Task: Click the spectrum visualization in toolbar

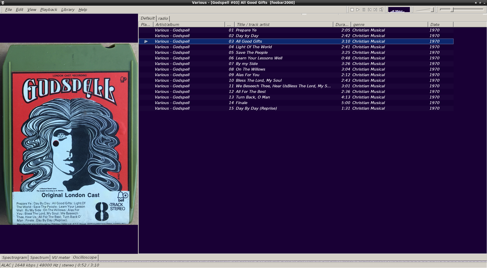Action: click(x=399, y=10)
